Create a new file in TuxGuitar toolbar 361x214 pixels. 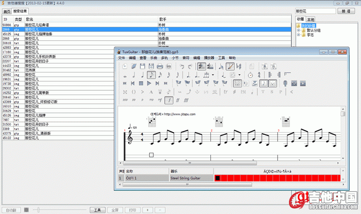125,66
